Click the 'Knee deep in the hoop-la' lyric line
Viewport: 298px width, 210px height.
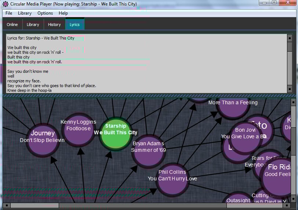tap(29, 90)
